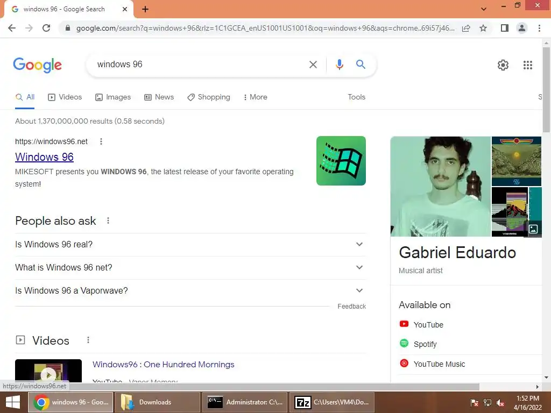Open search Tools options
The width and height of the screenshot is (551, 413).
[x=356, y=97]
